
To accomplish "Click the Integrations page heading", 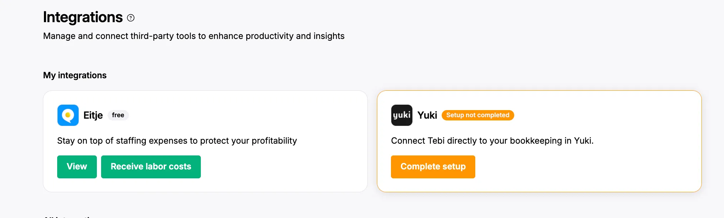I will tap(83, 17).
